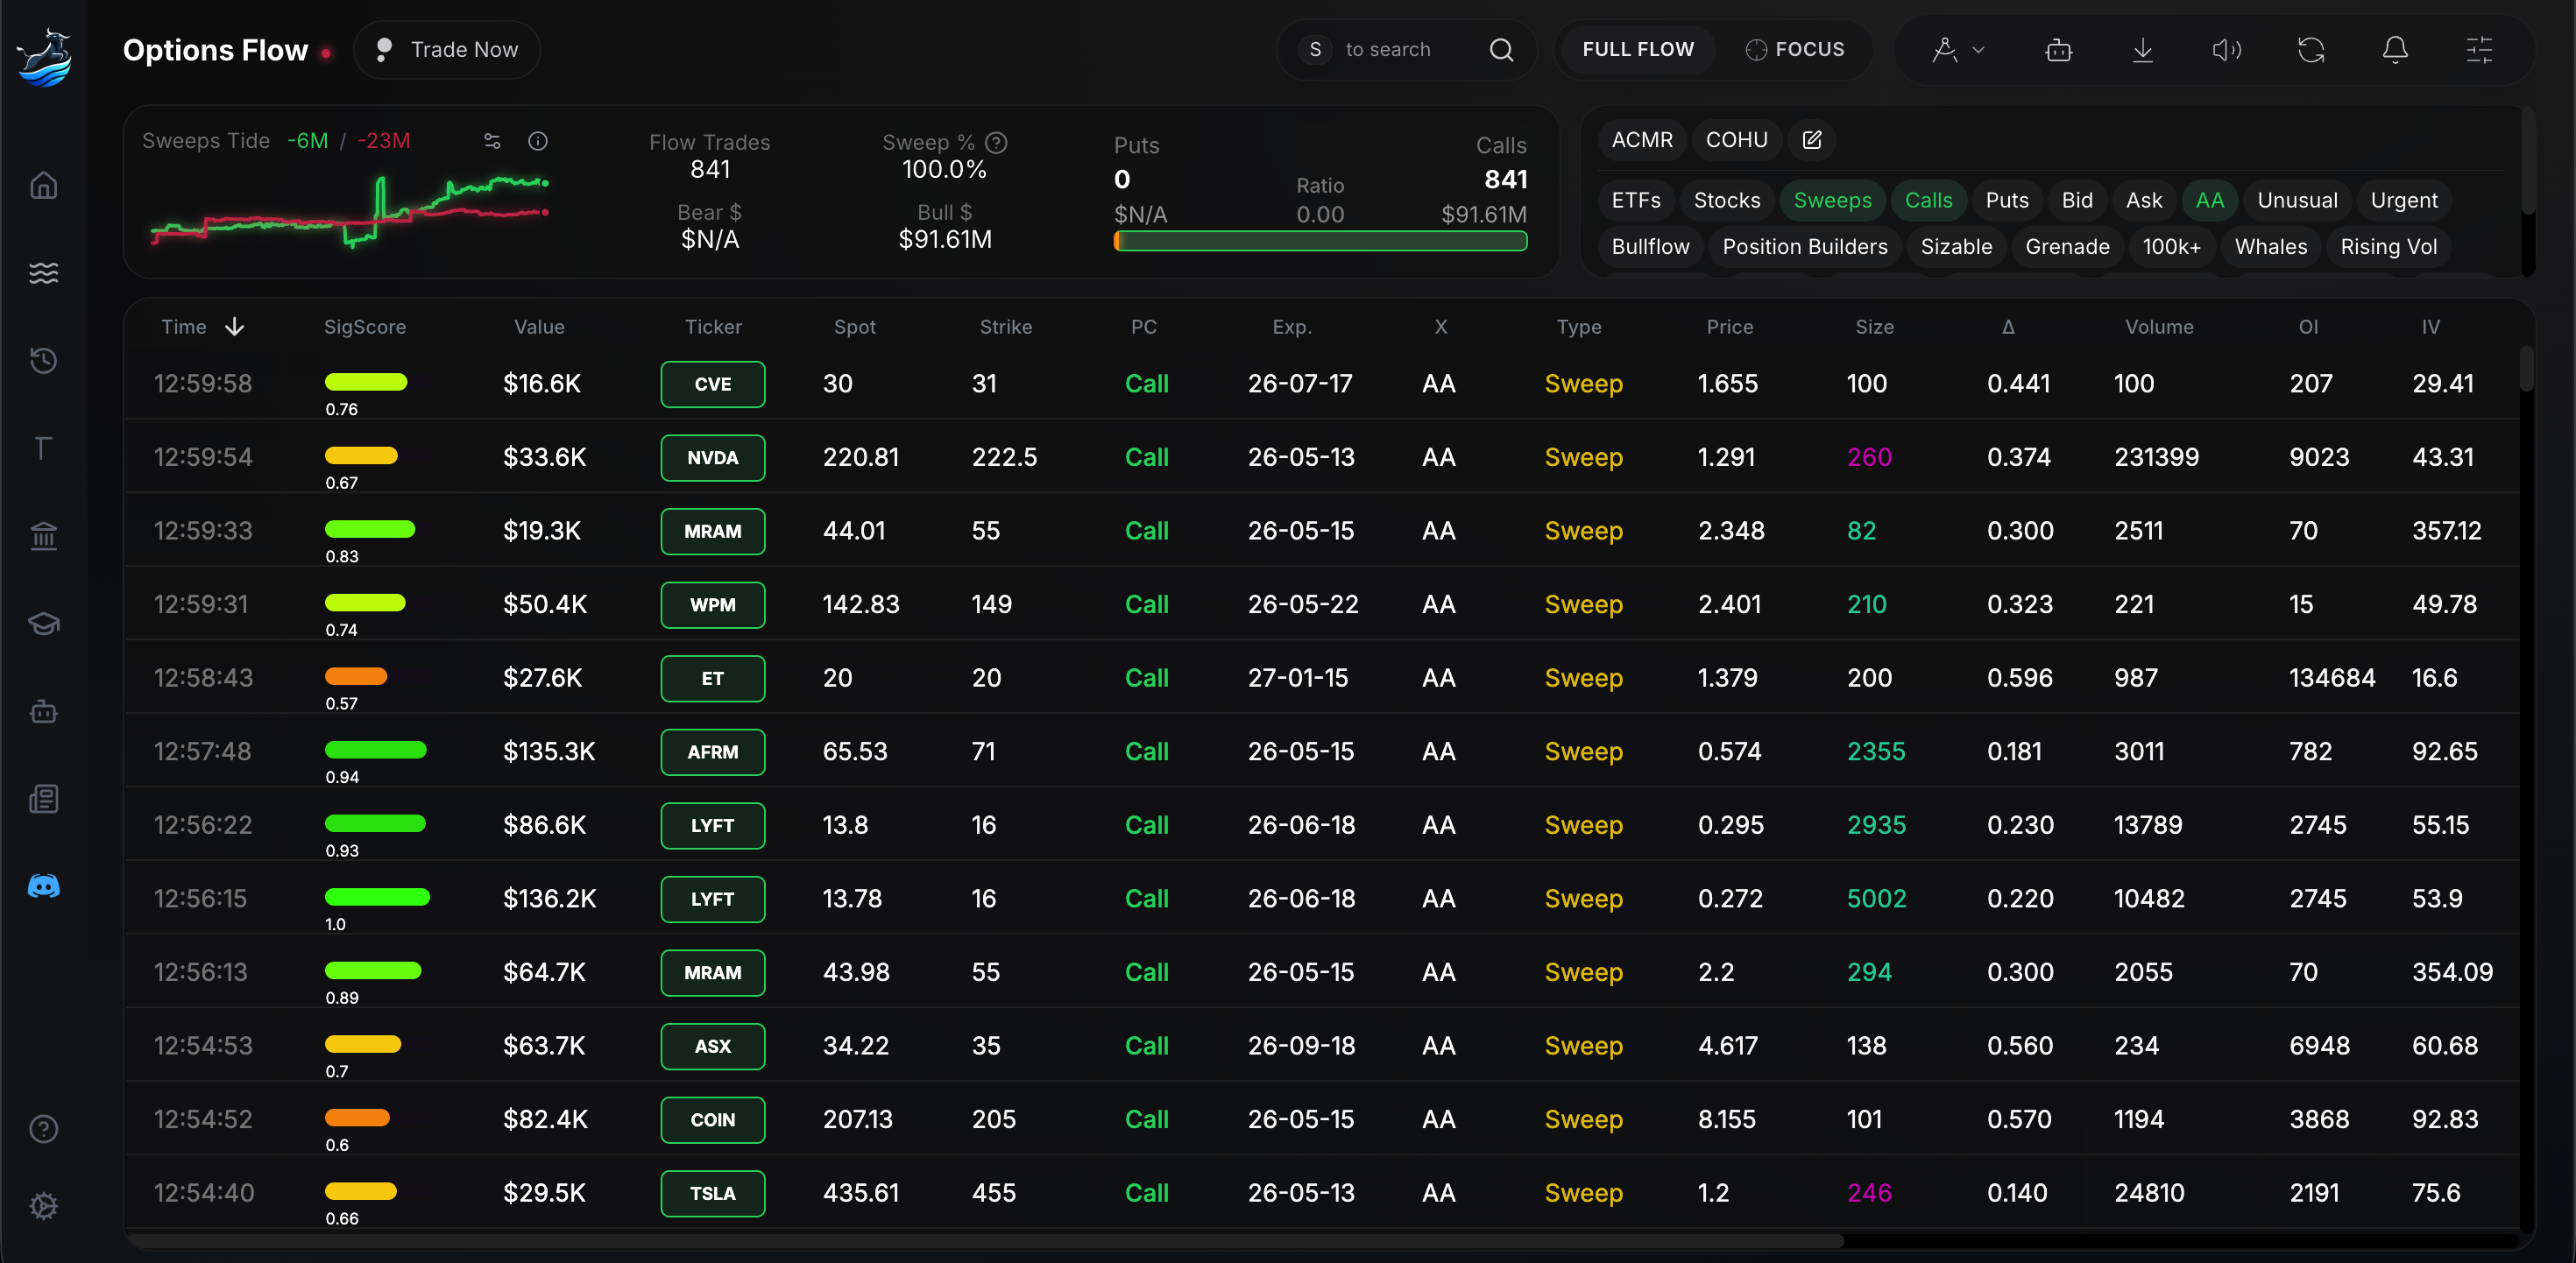This screenshot has width=2576, height=1263.
Task: Open the profile dropdown with chevron
Action: pyautogui.click(x=1957, y=50)
